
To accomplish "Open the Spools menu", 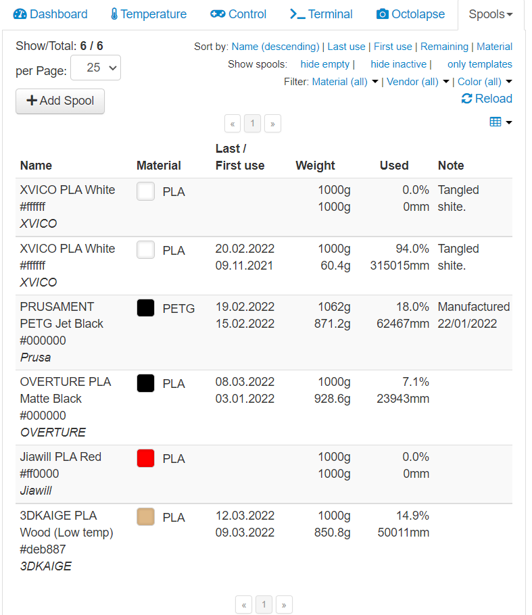I will tap(489, 14).
